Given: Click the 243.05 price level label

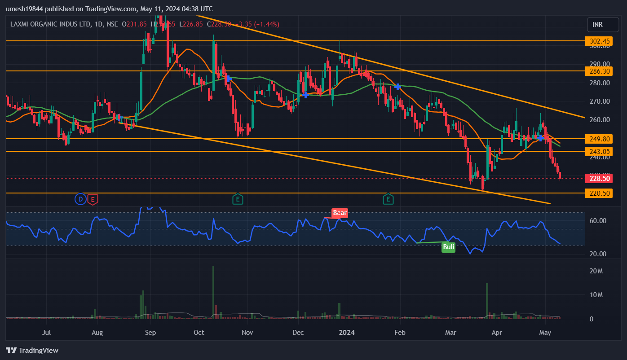Looking at the screenshot, I should pyautogui.click(x=600, y=151).
